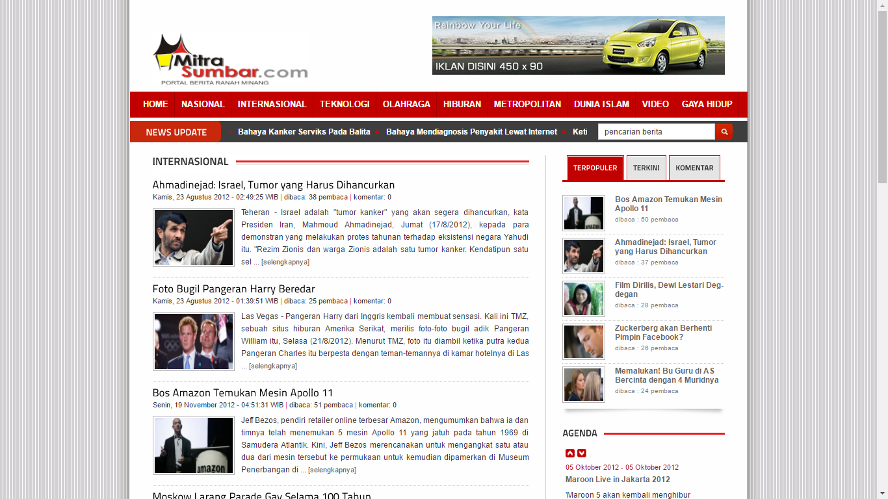Open the Teknologi menu item
The height and width of the screenshot is (499, 888).
tap(345, 104)
